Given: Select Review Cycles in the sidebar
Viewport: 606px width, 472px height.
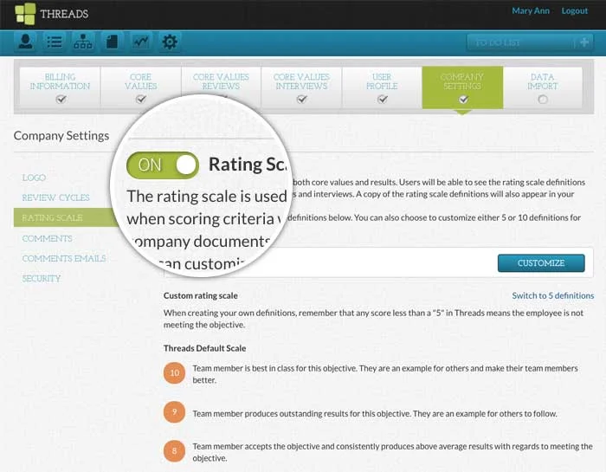Looking at the screenshot, I should (55, 198).
